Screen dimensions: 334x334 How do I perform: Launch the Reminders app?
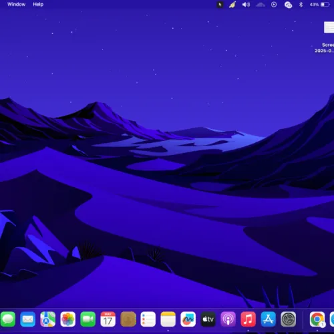tap(148, 319)
